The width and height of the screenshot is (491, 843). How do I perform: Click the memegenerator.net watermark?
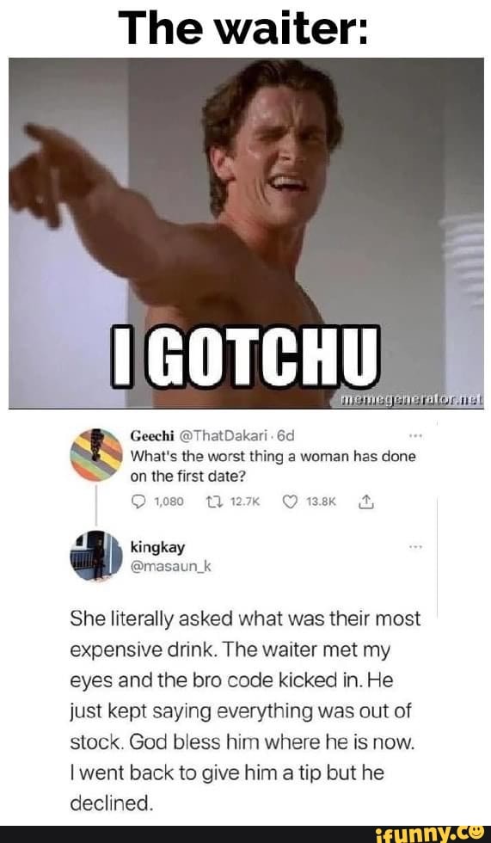(x=411, y=399)
